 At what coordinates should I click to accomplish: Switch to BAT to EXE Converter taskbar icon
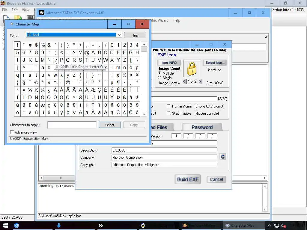(101, 226)
